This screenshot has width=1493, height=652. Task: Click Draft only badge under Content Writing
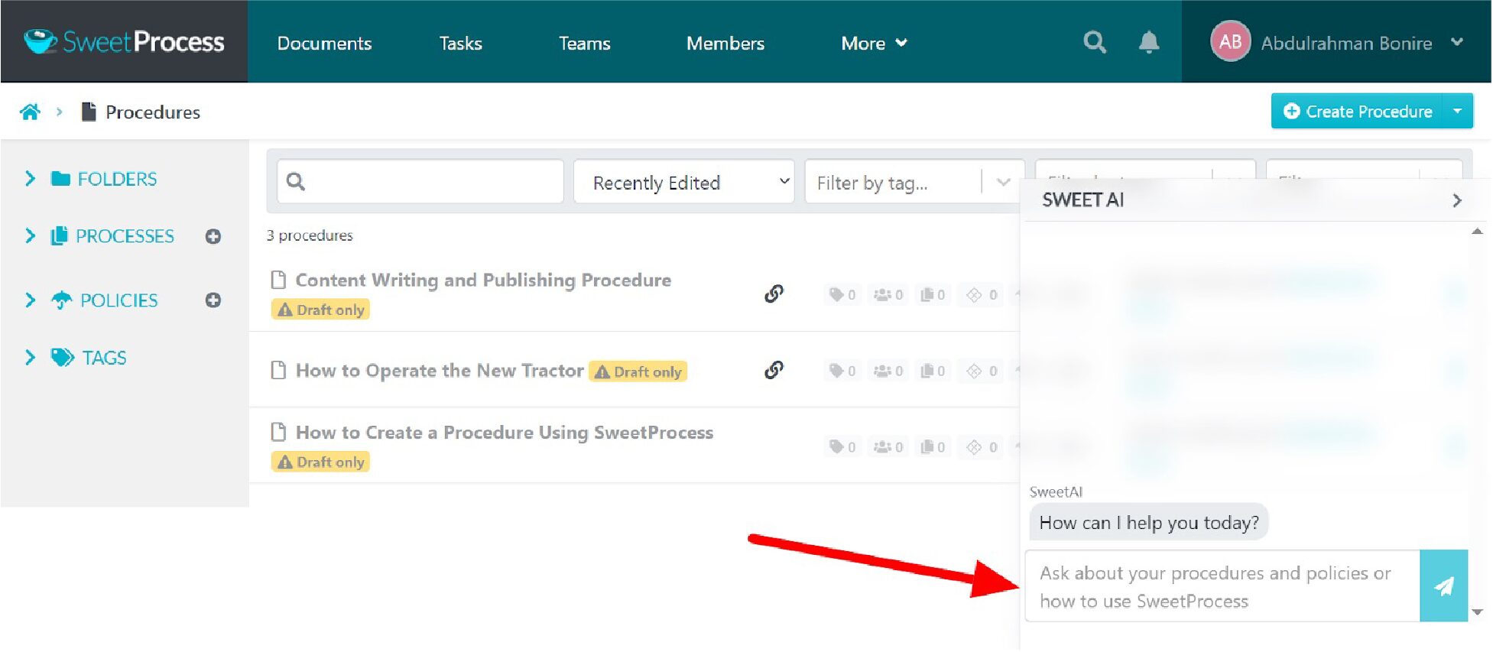click(321, 310)
